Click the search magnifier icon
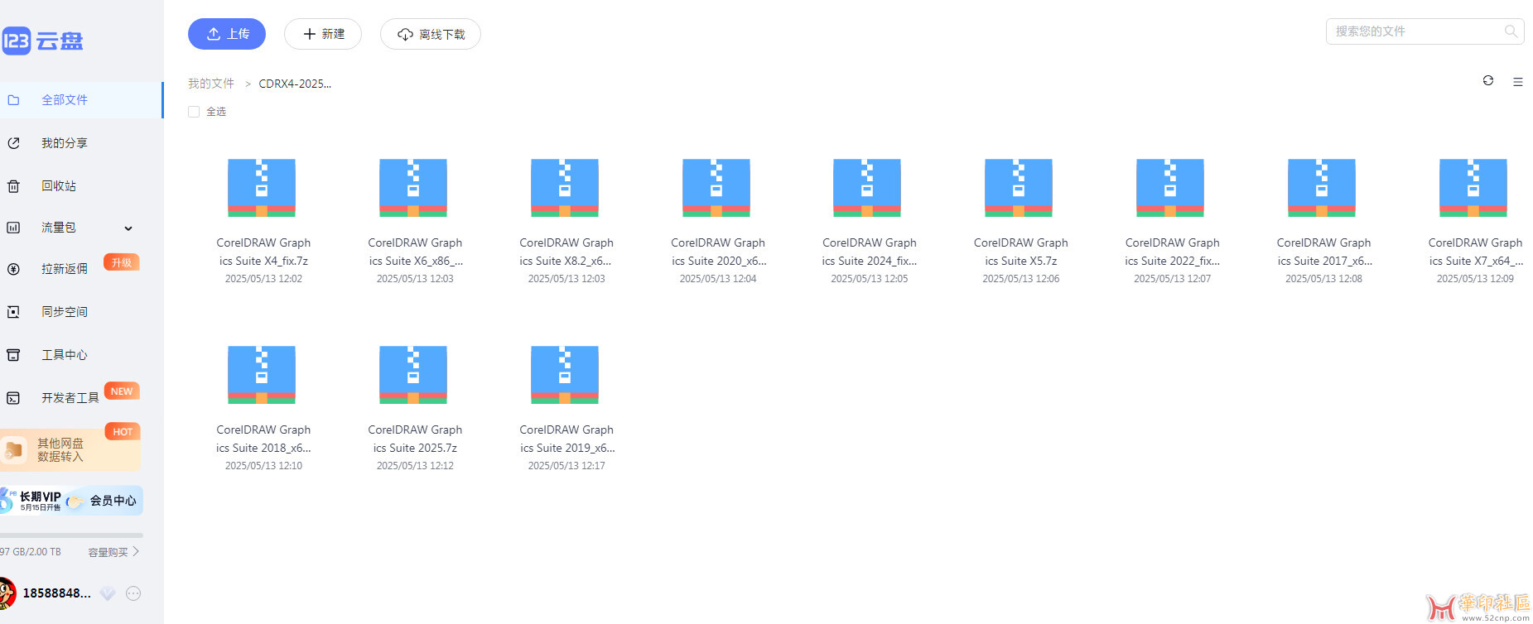Screen dimensions: 1533x624 (1511, 31)
